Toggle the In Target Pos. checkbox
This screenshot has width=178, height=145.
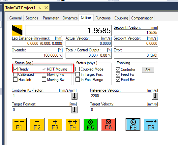pos(77,74)
